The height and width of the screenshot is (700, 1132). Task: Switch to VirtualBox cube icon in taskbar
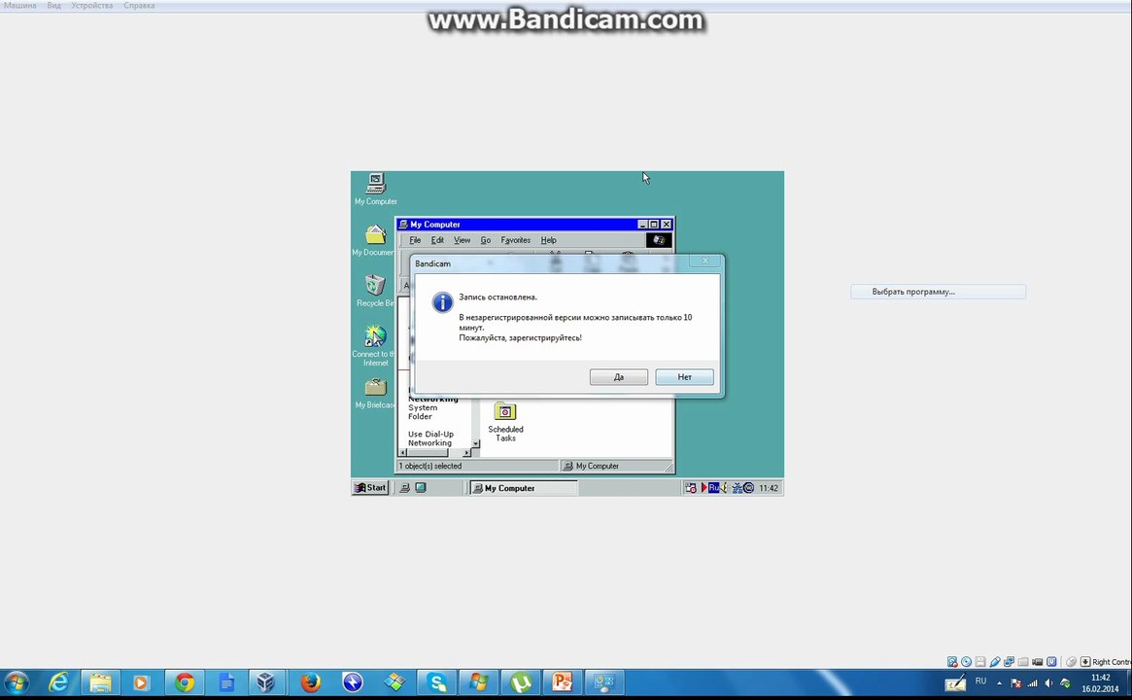(x=265, y=682)
